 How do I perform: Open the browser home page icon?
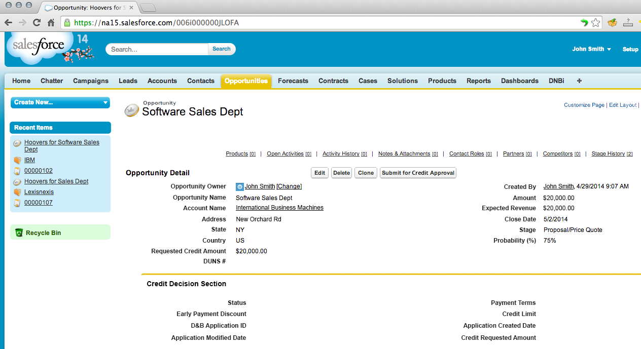point(51,23)
